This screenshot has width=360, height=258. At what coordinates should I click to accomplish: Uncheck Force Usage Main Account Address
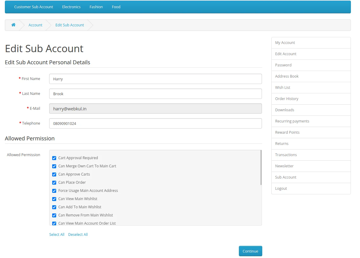pos(54,191)
